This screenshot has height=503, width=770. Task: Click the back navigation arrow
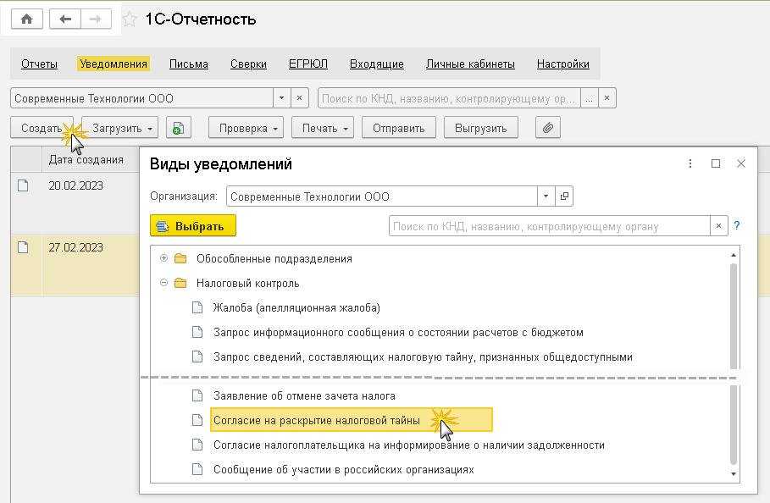pos(67,19)
